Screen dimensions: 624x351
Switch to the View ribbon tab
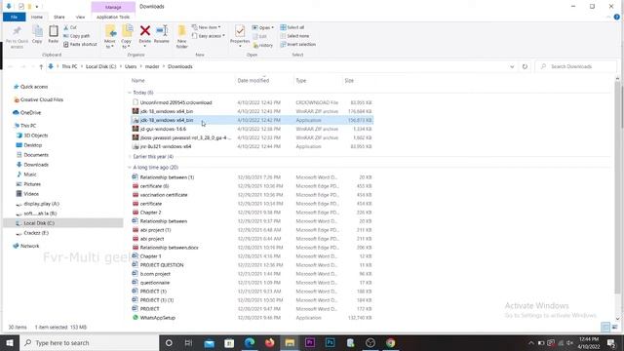click(80, 18)
